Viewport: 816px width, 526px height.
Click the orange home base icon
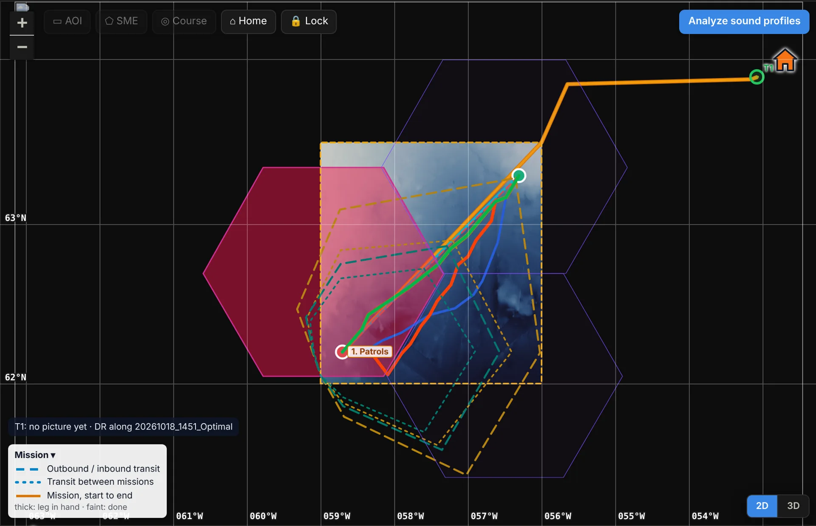(x=785, y=60)
